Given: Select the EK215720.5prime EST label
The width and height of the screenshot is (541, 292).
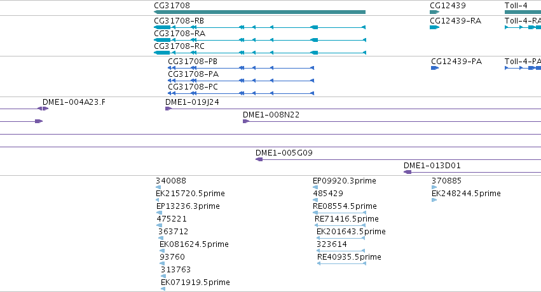Looking at the screenshot, I should pos(190,194).
